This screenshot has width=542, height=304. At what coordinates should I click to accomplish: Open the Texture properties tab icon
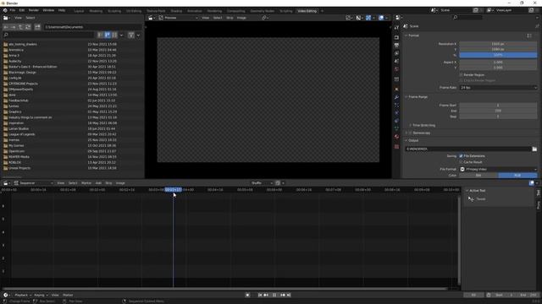point(396,146)
